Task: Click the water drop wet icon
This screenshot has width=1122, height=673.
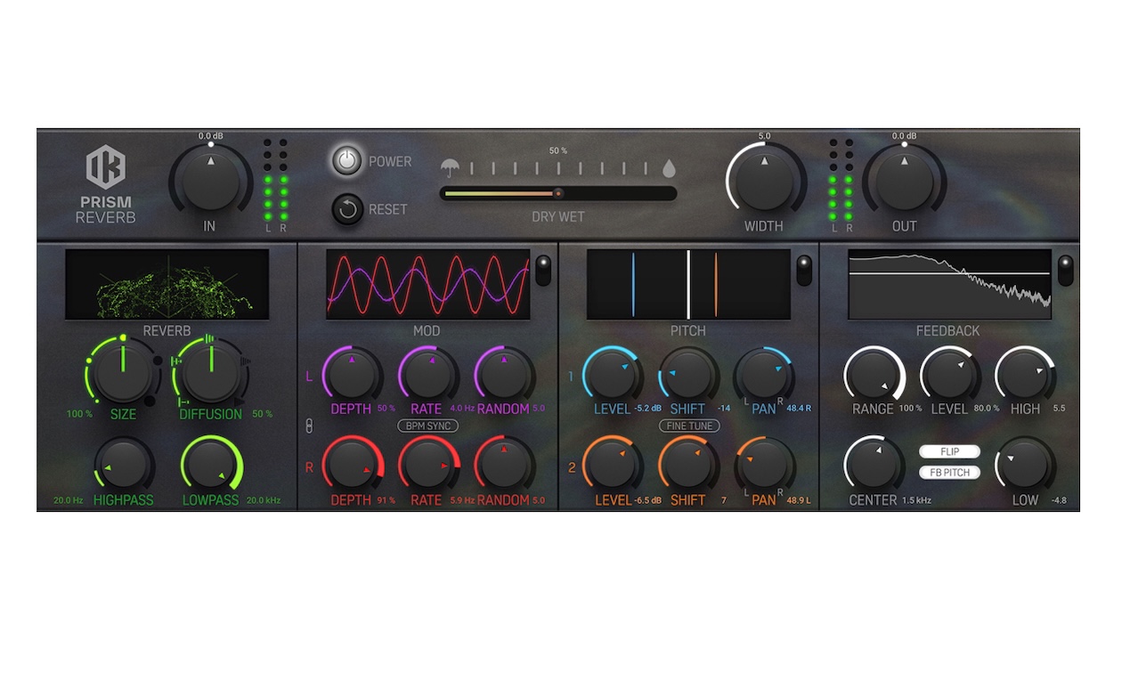Action: [669, 167]
